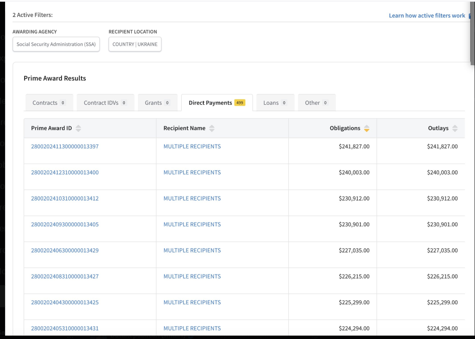The width and height of the screenshot is (475, 339).
Task: Click Multiple Recipients in the first row
Action: (x=192, y=147)
